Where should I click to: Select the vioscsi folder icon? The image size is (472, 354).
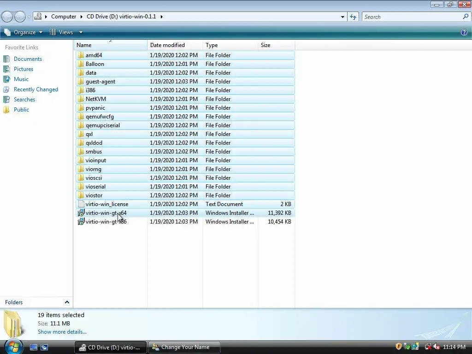(x=81, y=177)
